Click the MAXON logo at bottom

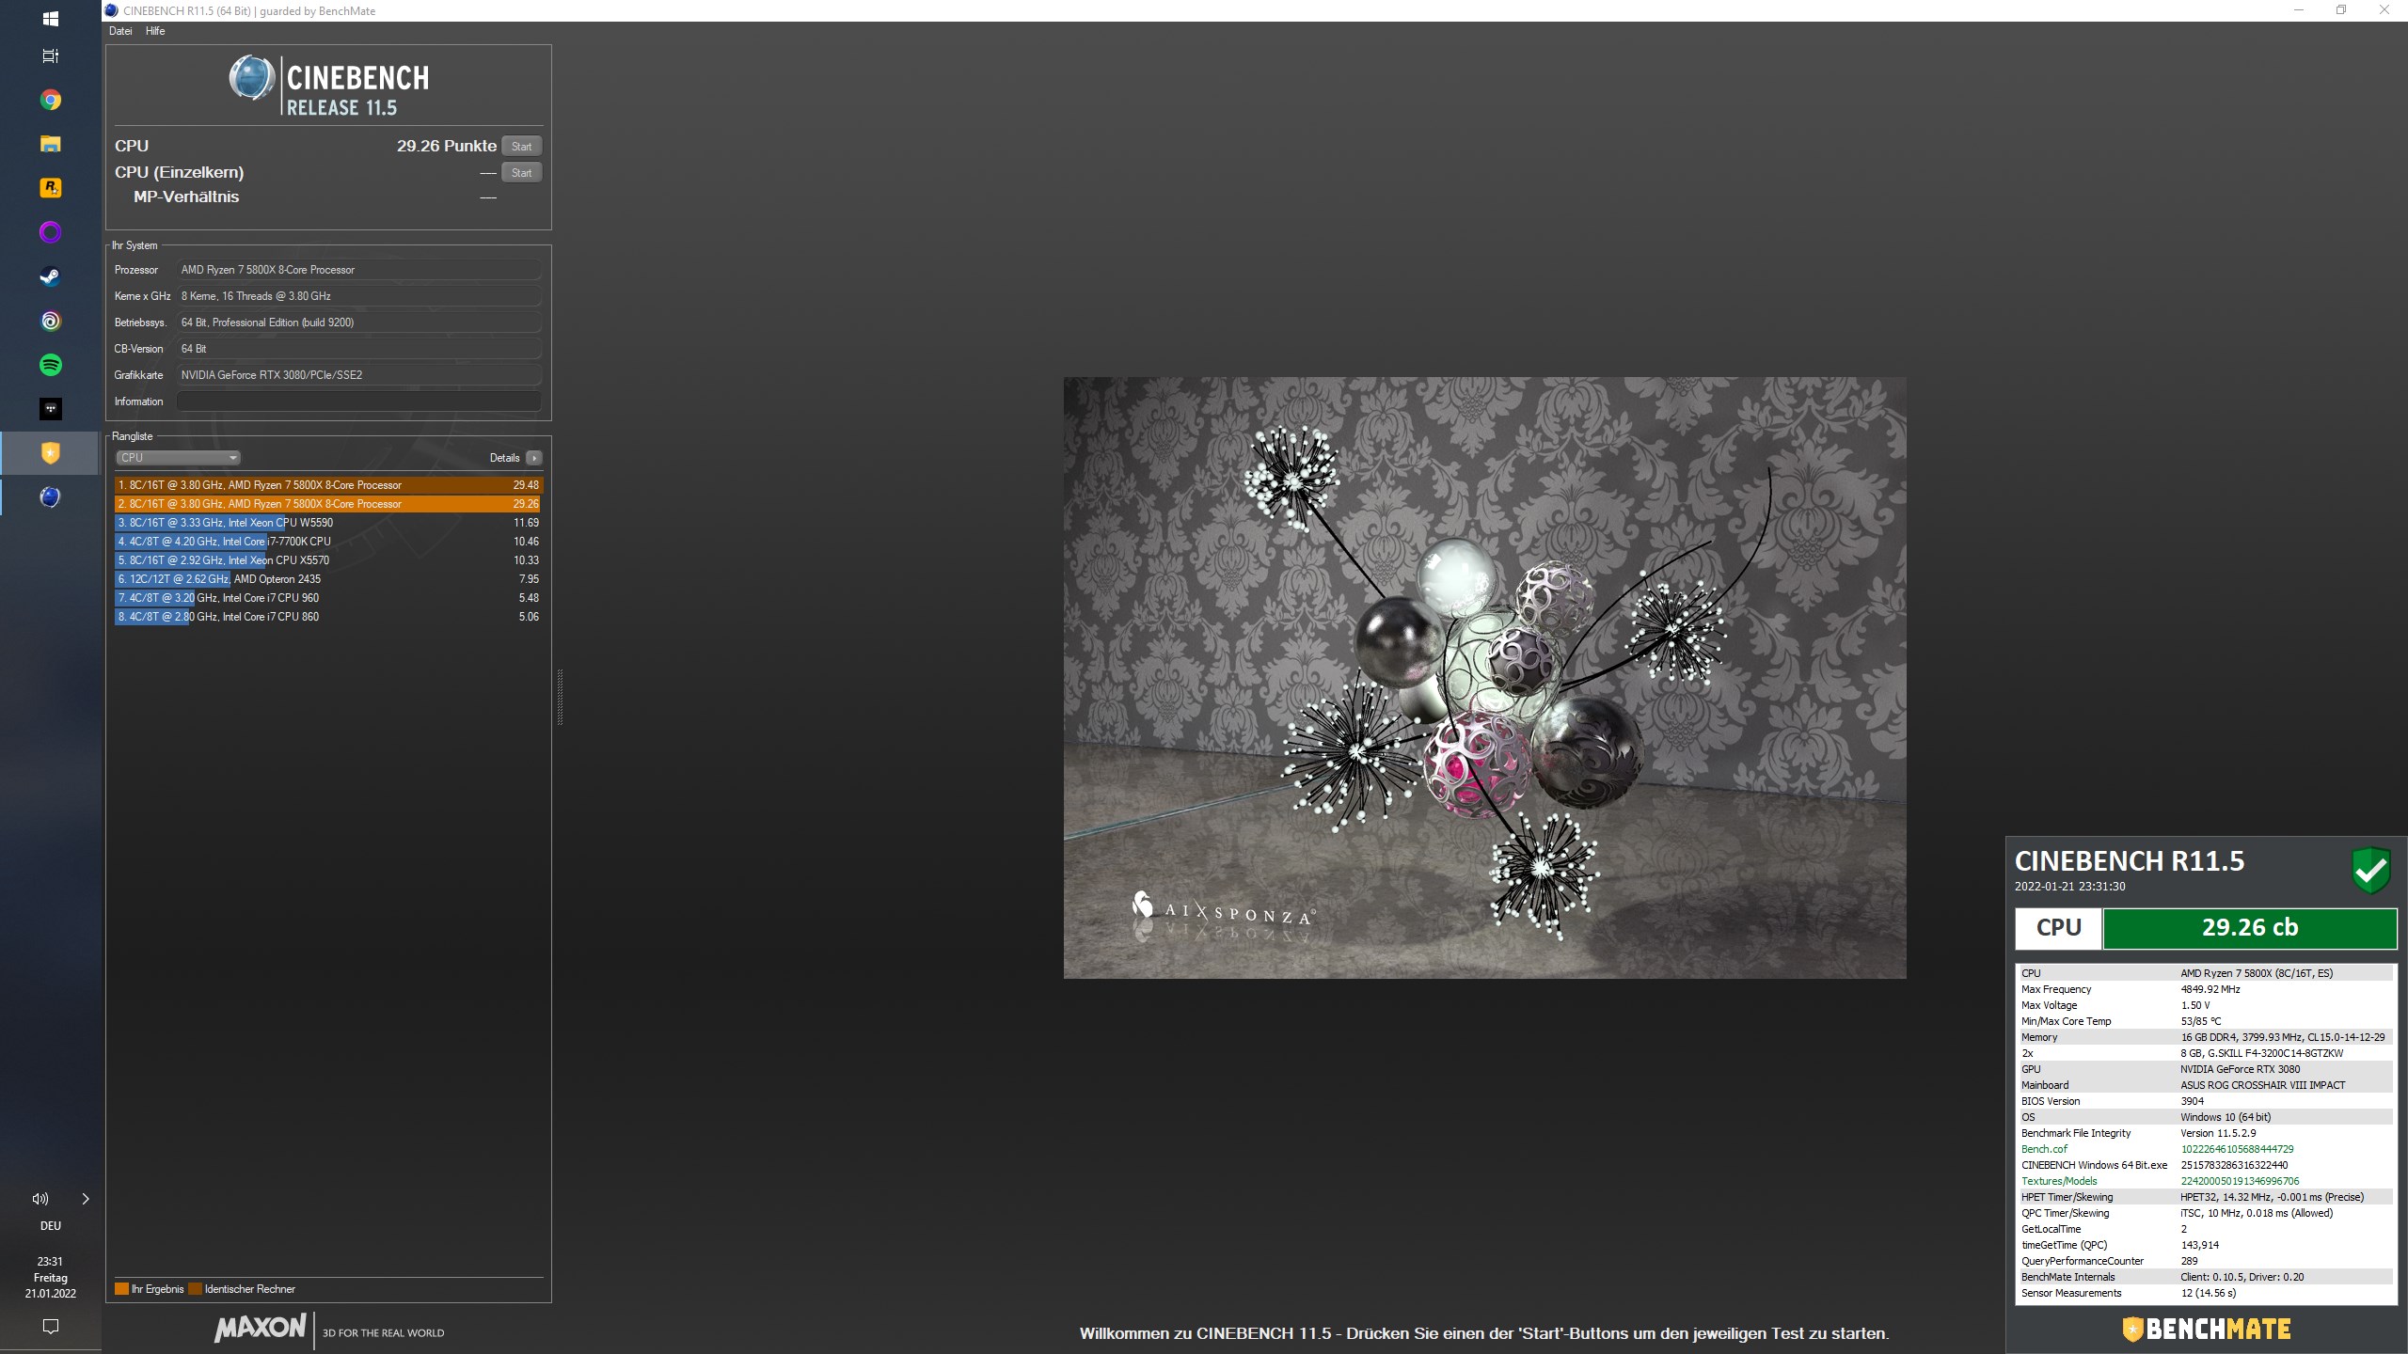pyautogui.click(x=260, y=1328)
